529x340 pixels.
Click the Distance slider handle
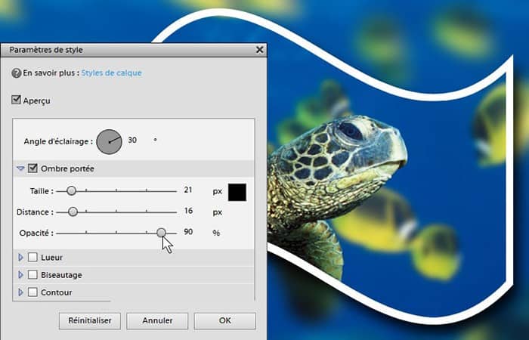[73, 212]
